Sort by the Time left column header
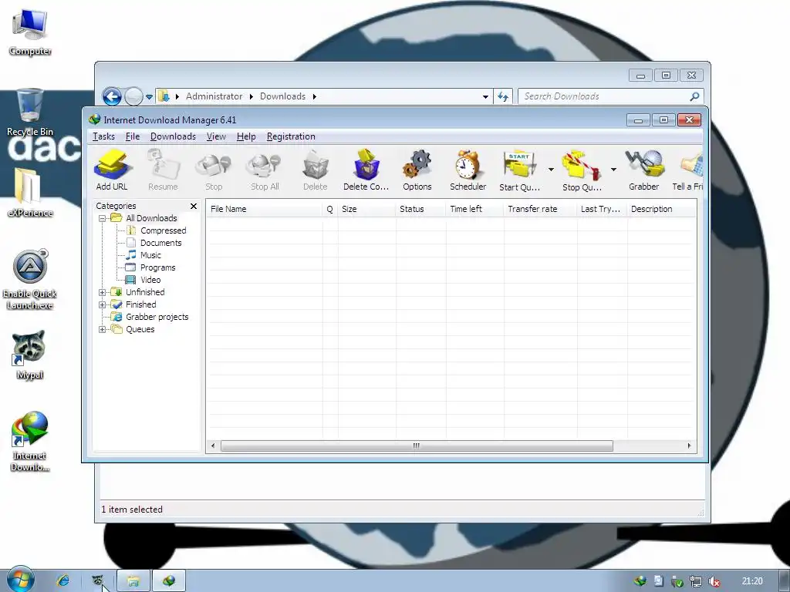The image size is (790, 592). pos(474,209)
